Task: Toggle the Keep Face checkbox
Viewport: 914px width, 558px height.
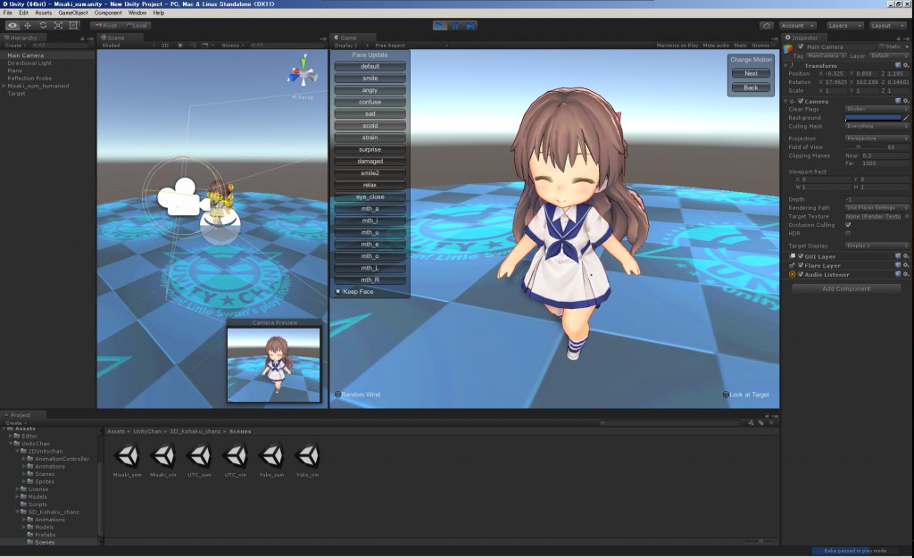Action: tap(337, 291)
